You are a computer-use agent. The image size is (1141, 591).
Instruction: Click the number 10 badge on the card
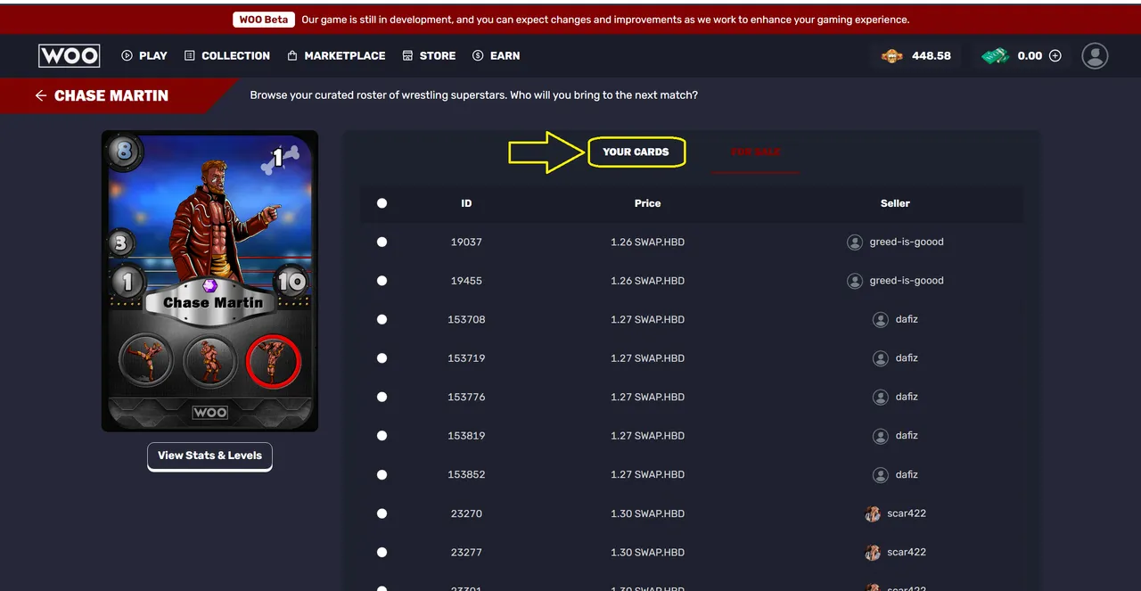(291, 283)
